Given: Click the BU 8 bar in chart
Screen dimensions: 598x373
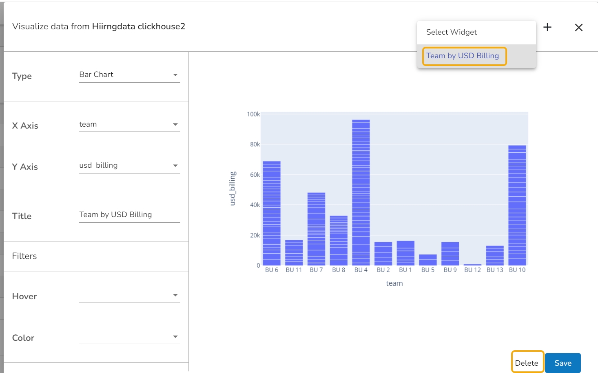Looking at the screenshot, I should pos(339,241).
